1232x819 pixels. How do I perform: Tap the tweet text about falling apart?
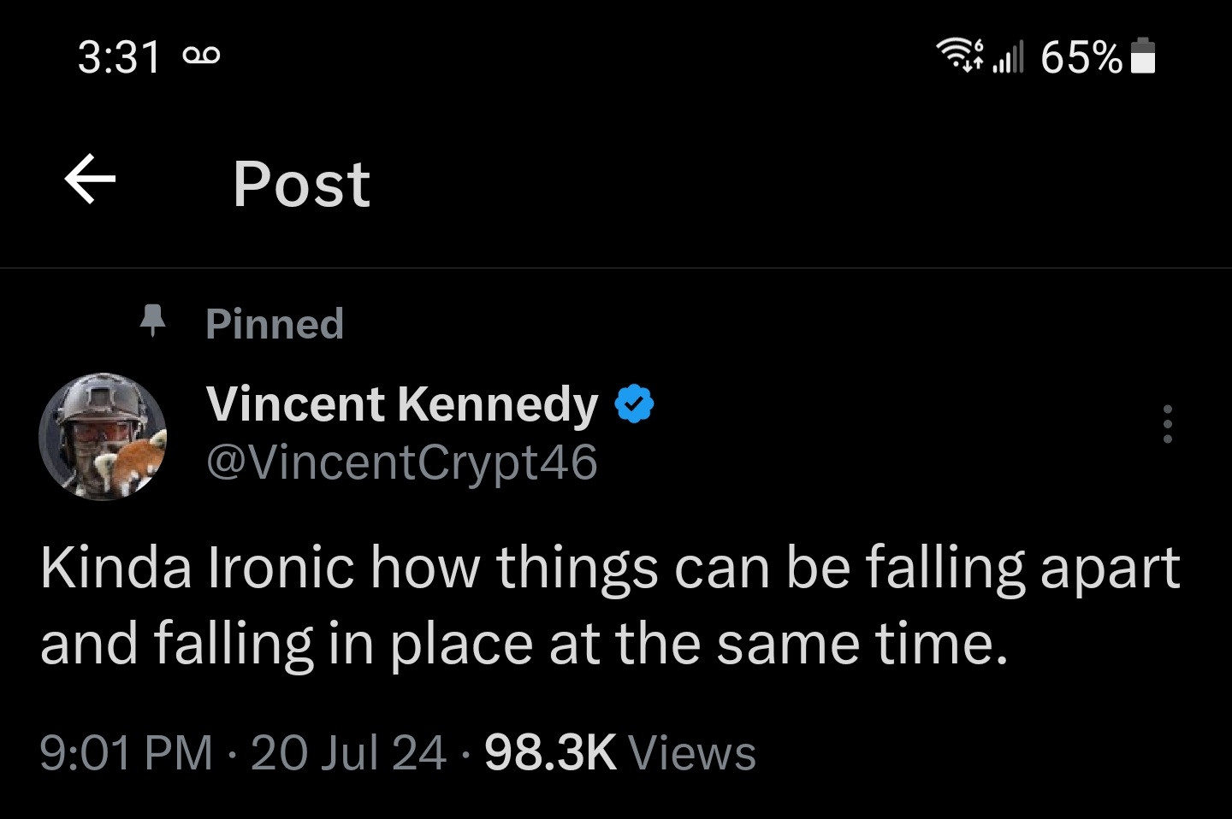pyautogui.click(x=609, y=605)
